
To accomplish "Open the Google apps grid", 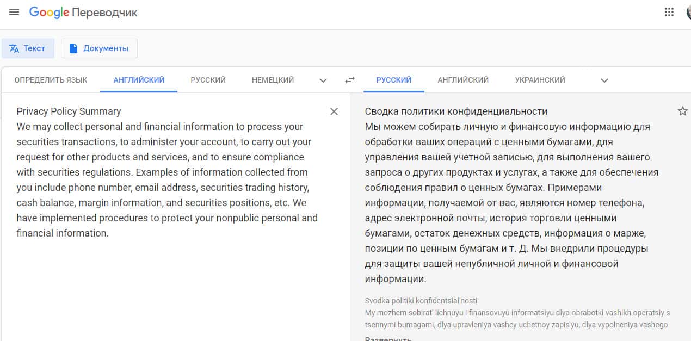I will click(669, 12).
